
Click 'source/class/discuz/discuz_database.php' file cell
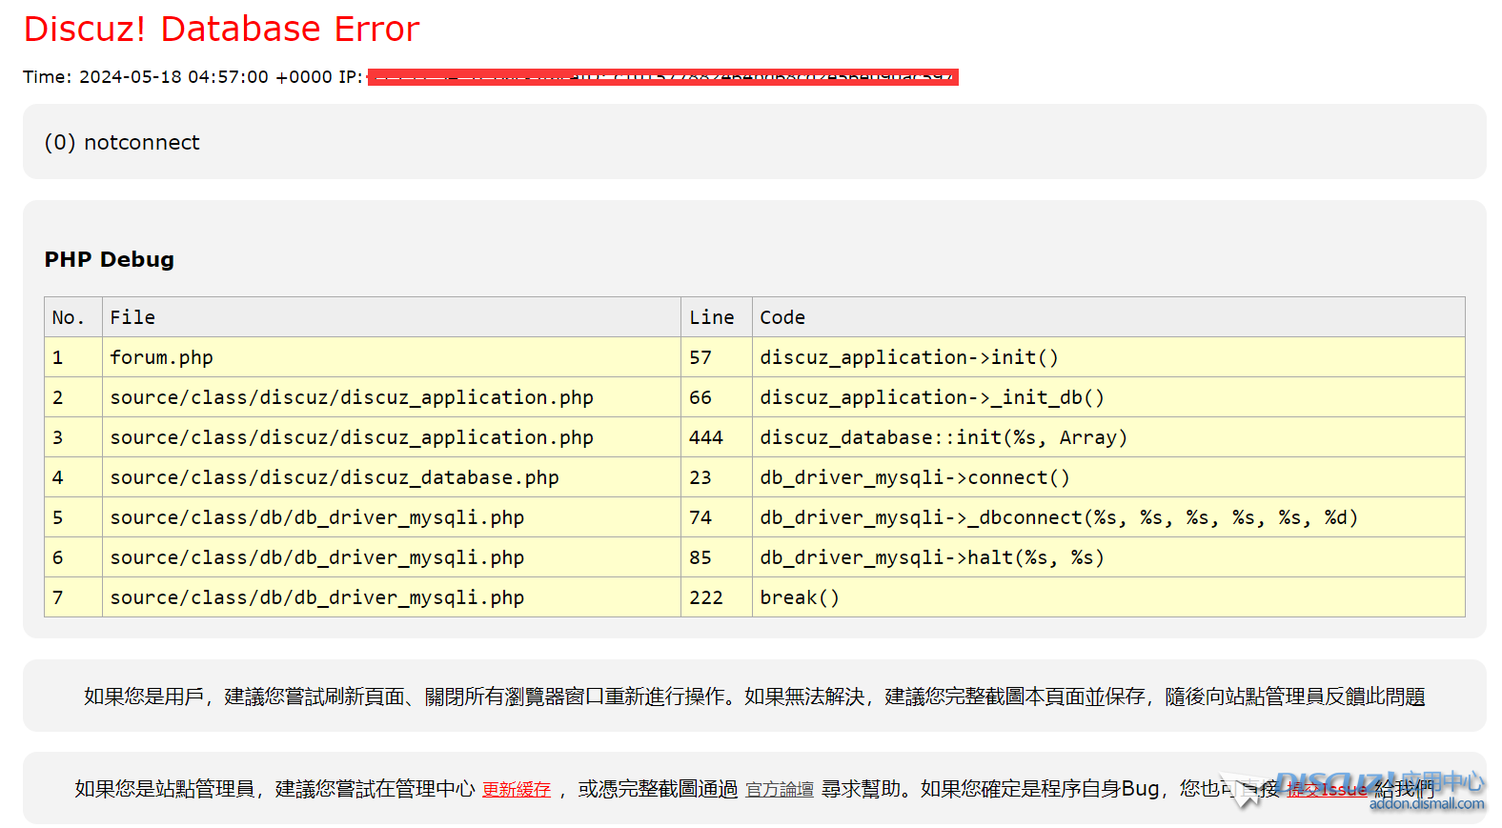coord(392,477)
